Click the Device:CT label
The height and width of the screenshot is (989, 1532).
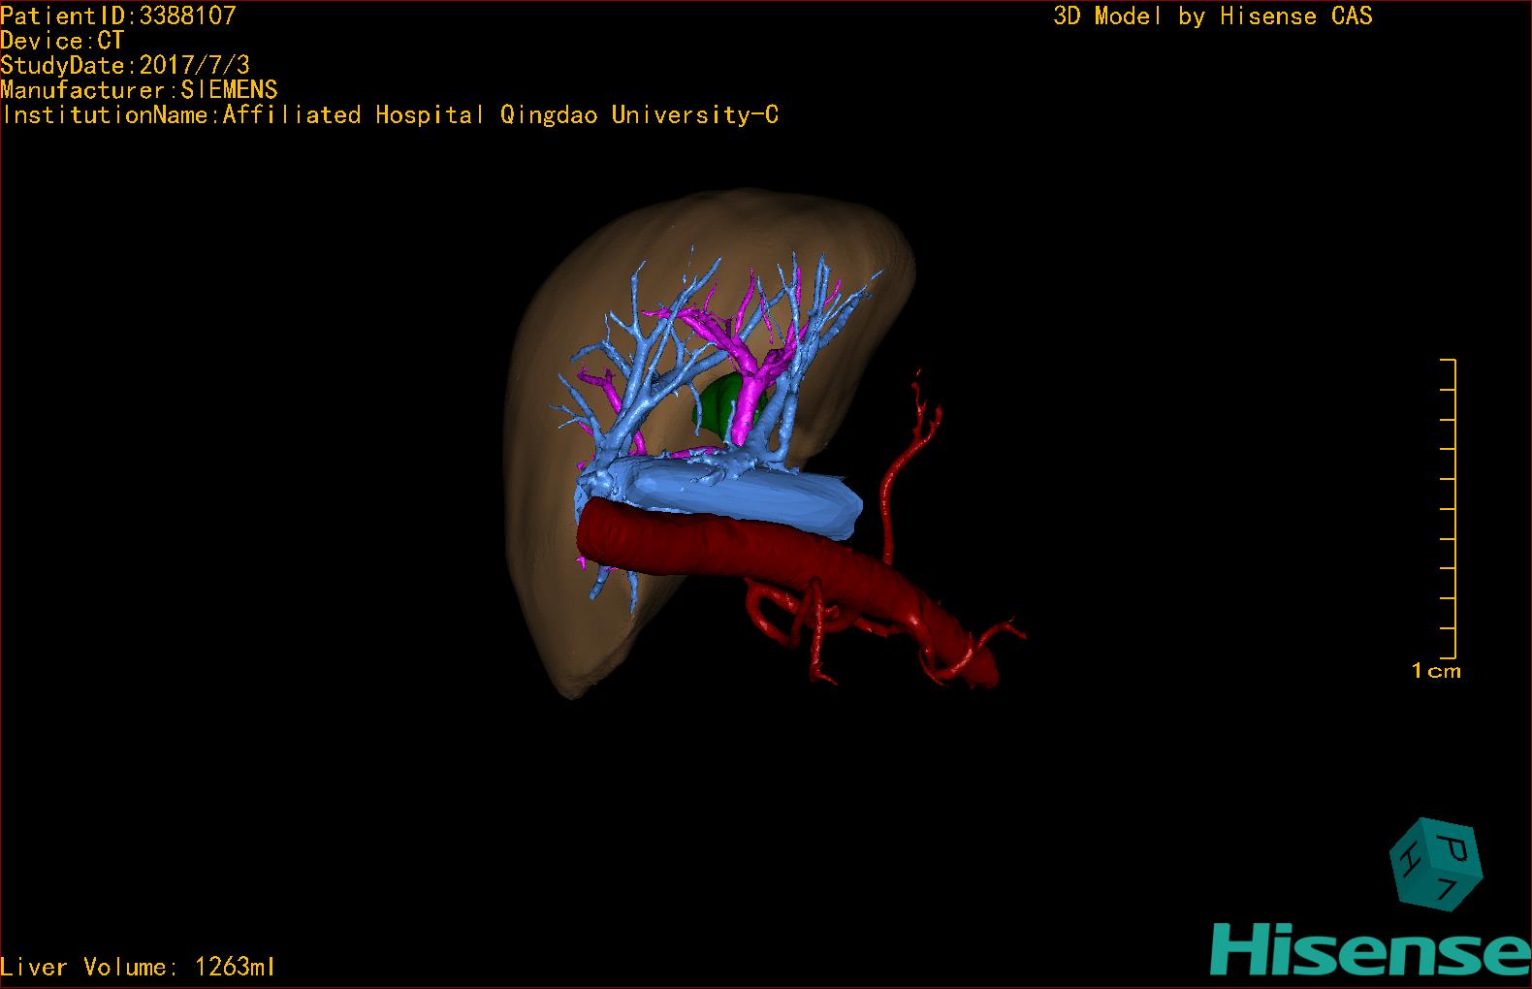coord(62,41)
